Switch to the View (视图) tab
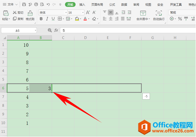 (148, 5)
